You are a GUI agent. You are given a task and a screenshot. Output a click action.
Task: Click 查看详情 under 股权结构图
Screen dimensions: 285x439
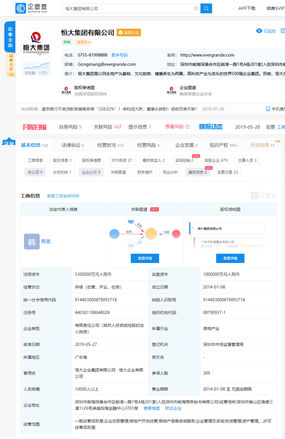coord(230,258)
